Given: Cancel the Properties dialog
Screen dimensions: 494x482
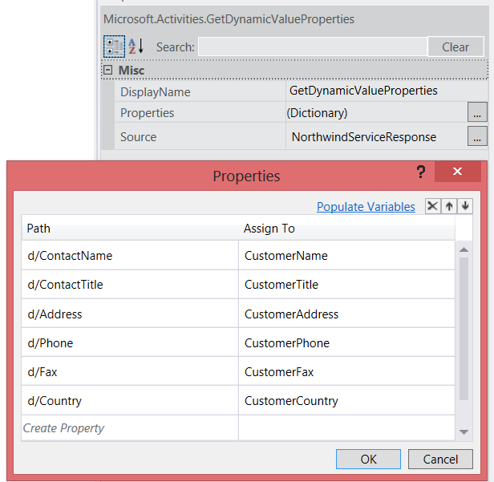Looking at the screenshot, I should point(440,459).
